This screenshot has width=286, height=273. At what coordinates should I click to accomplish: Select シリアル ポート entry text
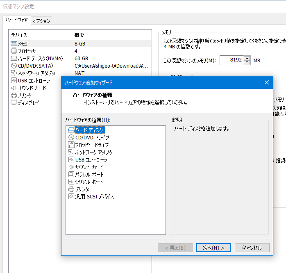tap(89, 182)
